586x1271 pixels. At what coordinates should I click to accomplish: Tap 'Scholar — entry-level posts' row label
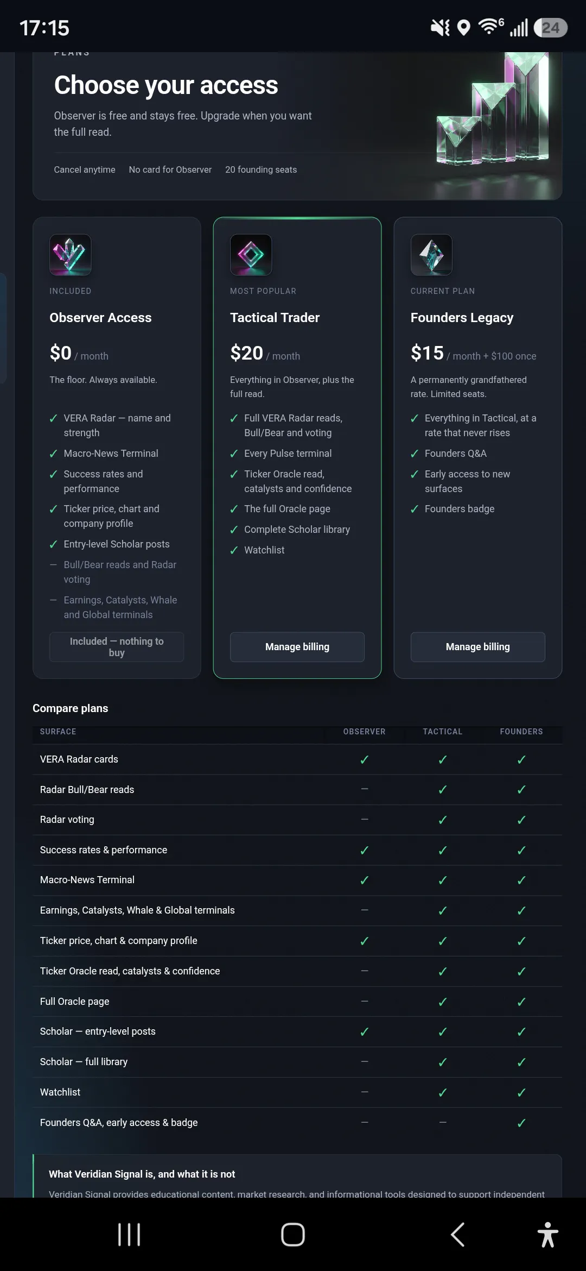98,1031
